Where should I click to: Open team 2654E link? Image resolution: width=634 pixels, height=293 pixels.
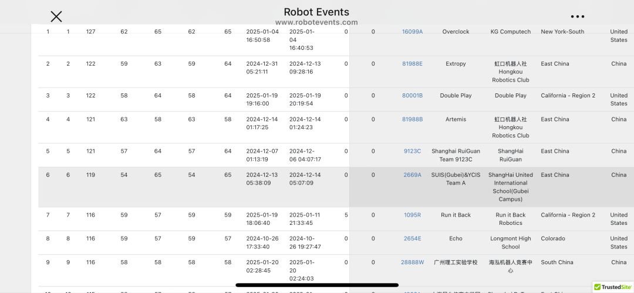tap(412, 239)
